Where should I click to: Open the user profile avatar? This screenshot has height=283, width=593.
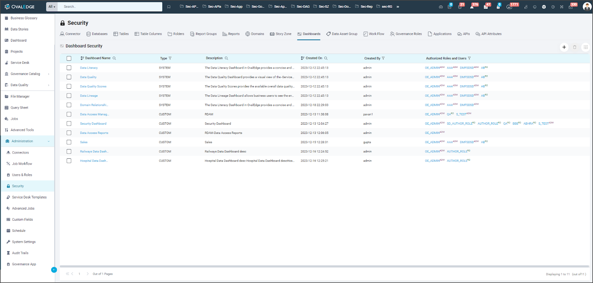[x=587, y=6]
